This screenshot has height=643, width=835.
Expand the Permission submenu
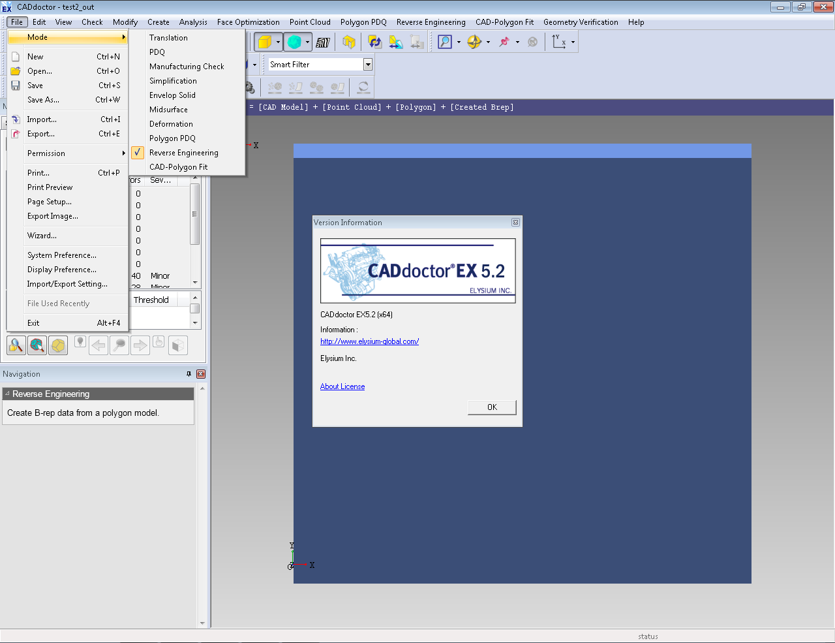click(x=68, y=153)
